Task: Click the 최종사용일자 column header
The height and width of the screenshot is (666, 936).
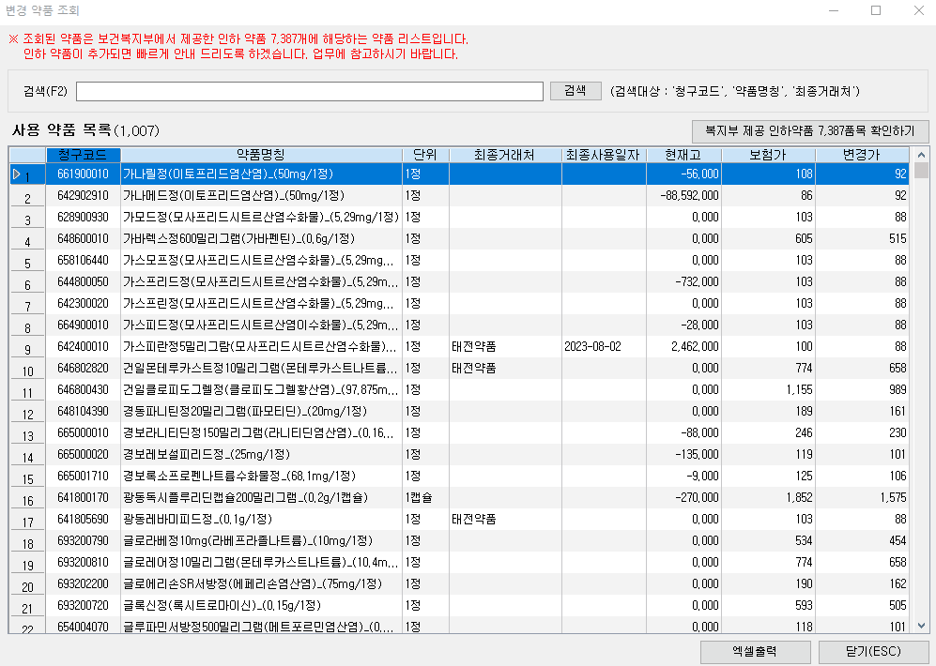Action: 601,155
